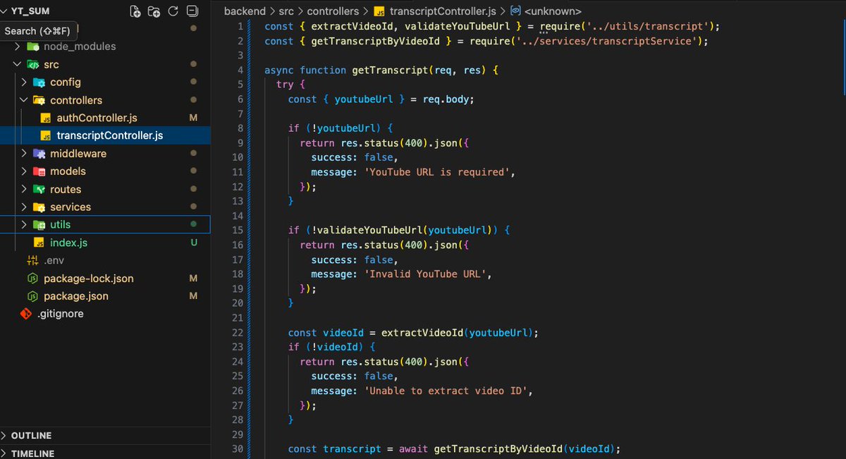
Task: Click the 'Invalid YouTube URL' string
Action: pyautogui.click(x=429, y=274)
